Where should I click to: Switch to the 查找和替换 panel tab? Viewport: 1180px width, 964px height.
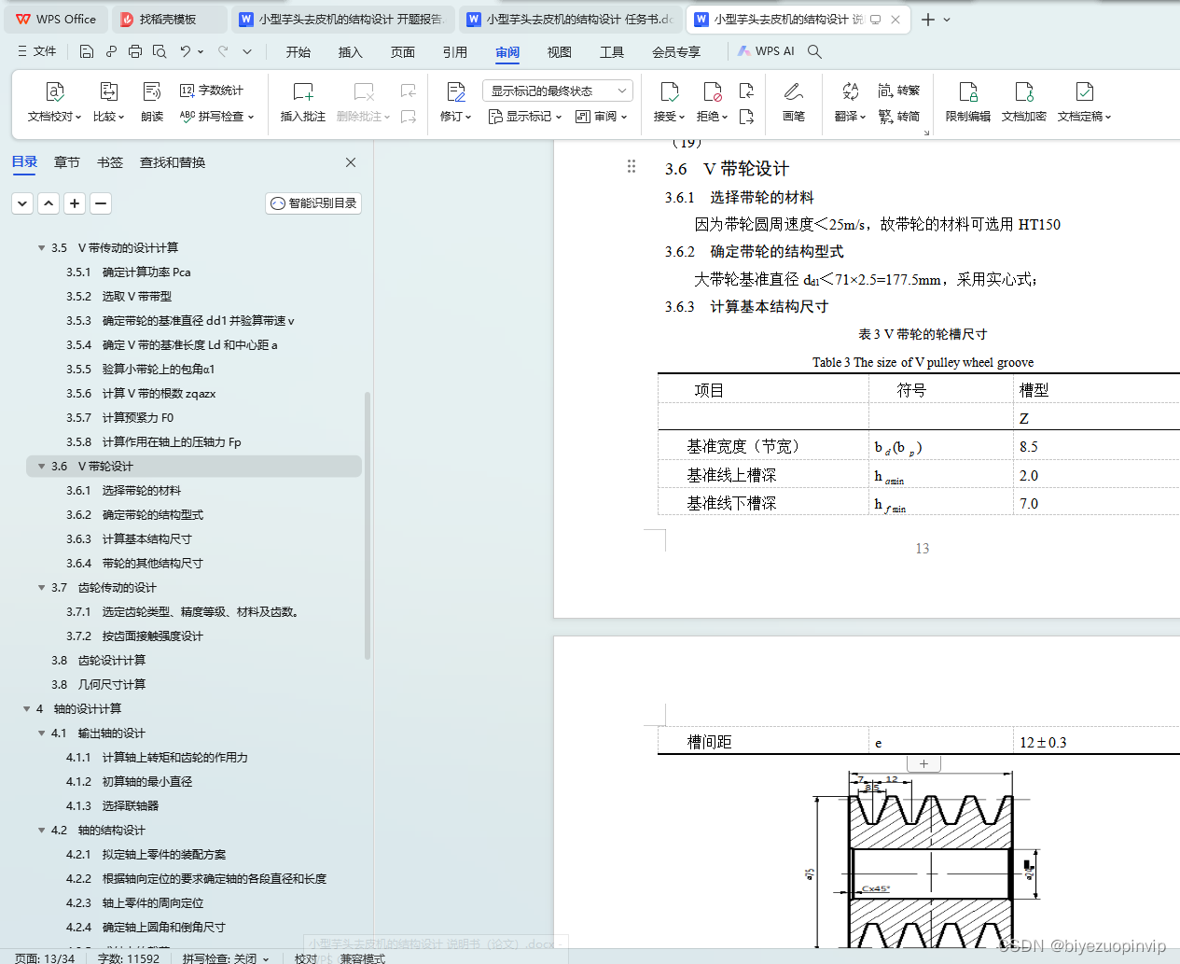(x=173, y=162)
